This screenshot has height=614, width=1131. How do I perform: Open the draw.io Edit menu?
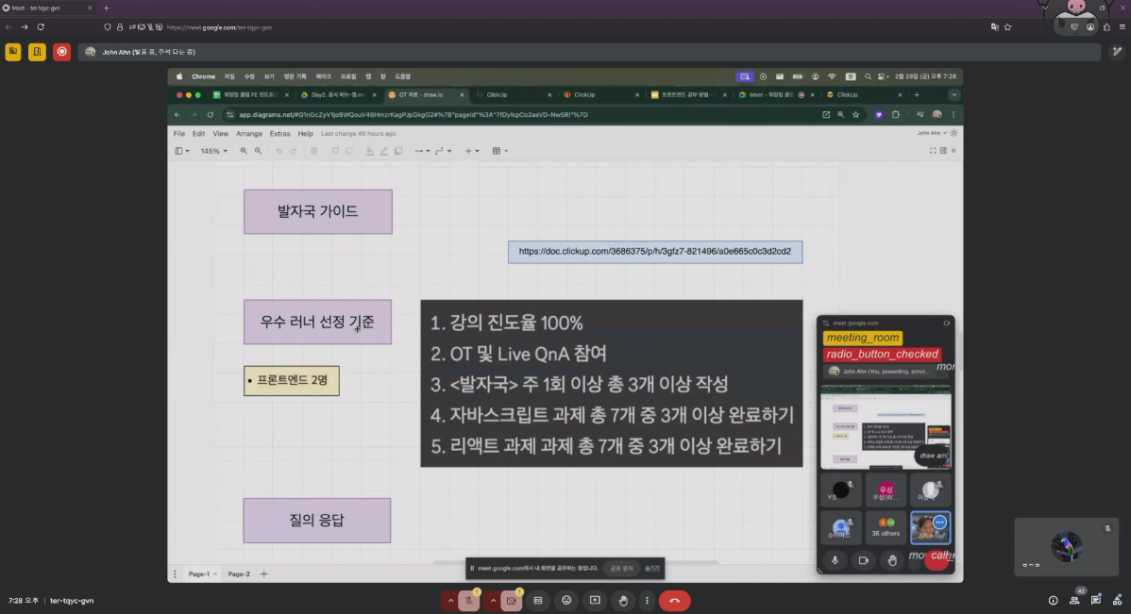point(198,133)
